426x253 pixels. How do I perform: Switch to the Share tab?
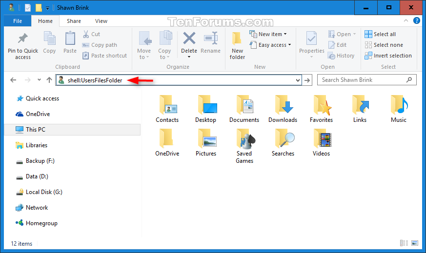point(74,21)
